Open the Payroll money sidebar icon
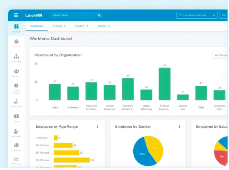 (x=16, y=118)
